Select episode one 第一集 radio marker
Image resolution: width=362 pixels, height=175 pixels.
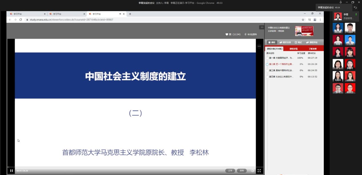[267, 58]
